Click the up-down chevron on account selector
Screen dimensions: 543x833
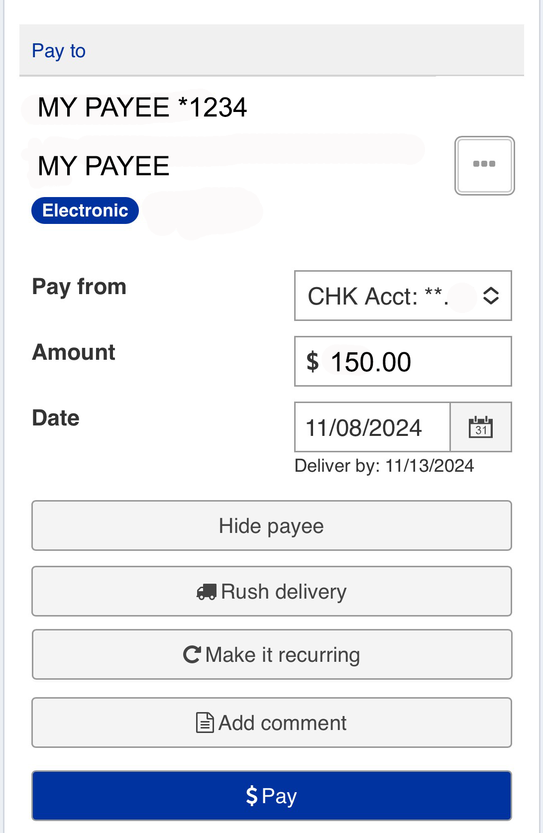tap(492, 296)
